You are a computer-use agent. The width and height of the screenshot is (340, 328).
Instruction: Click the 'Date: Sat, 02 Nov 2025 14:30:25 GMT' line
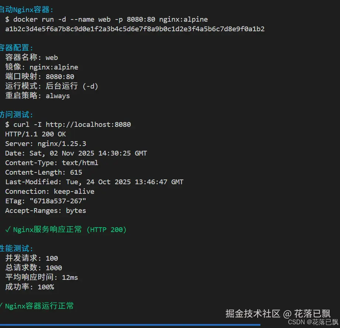pyautogui.click(x=76, y=153)
